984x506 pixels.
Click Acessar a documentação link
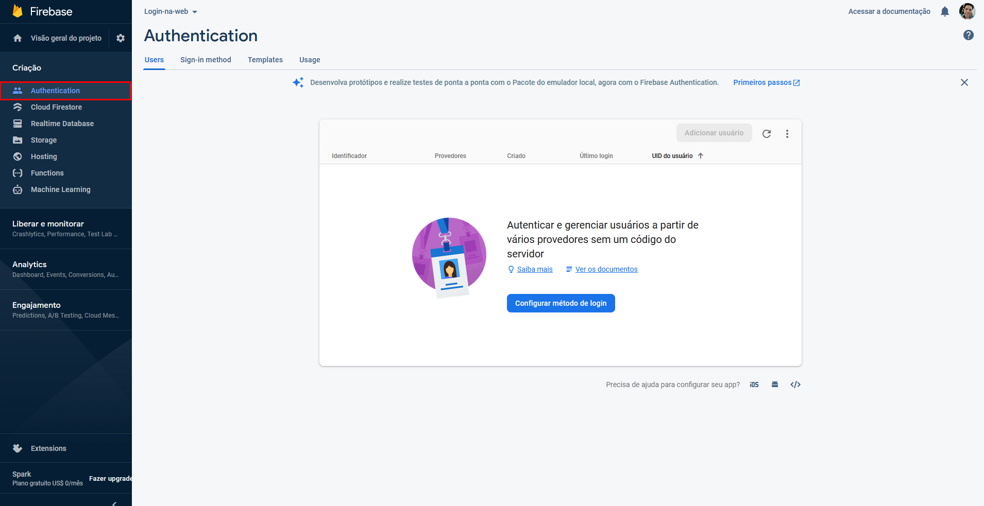tap(889, 11)
